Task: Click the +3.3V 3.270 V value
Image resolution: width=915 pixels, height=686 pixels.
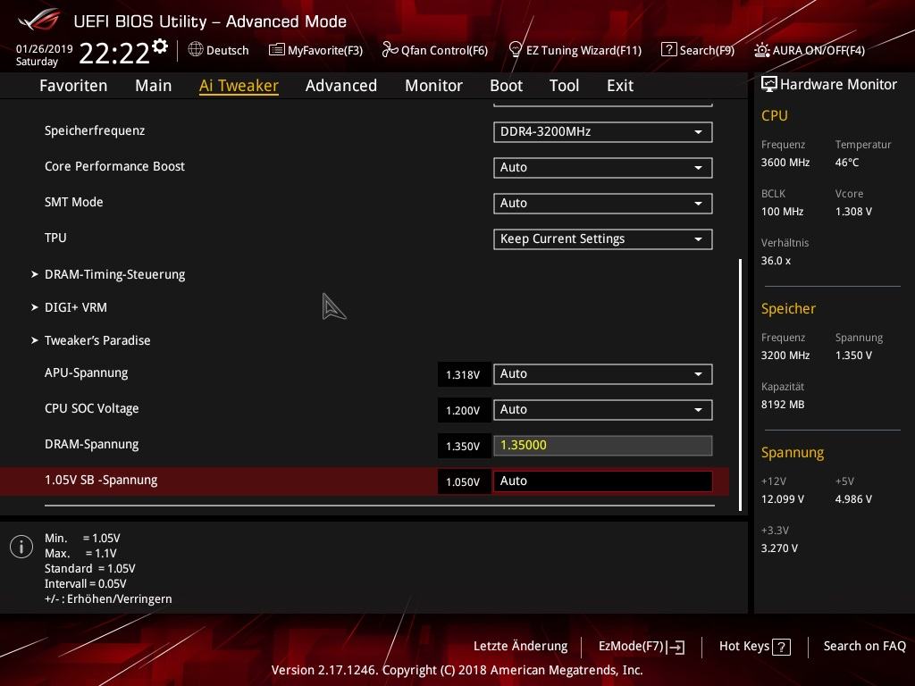Action: coord(779,548)
